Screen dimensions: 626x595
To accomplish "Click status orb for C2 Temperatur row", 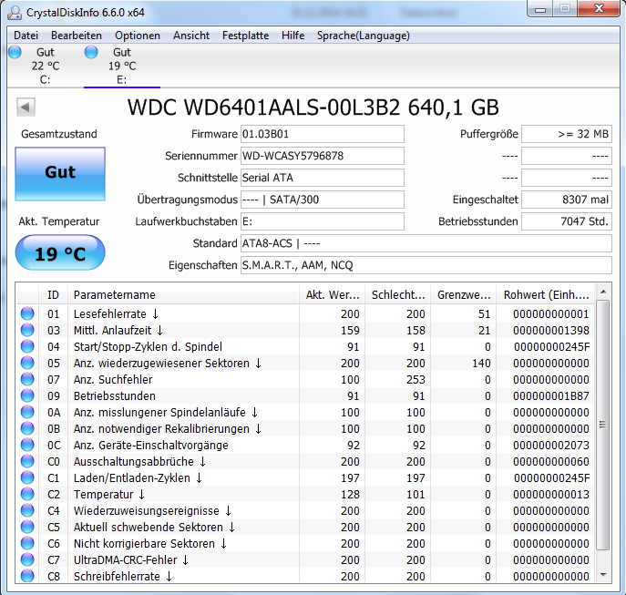I will pyautogui.click(x=27, y=494).
